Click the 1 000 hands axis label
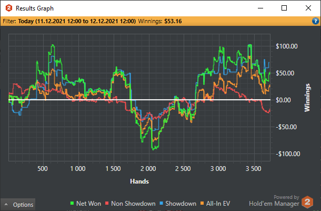Viewport: 321px width, 211px height. pyautogui.click(x=78, y=169)
